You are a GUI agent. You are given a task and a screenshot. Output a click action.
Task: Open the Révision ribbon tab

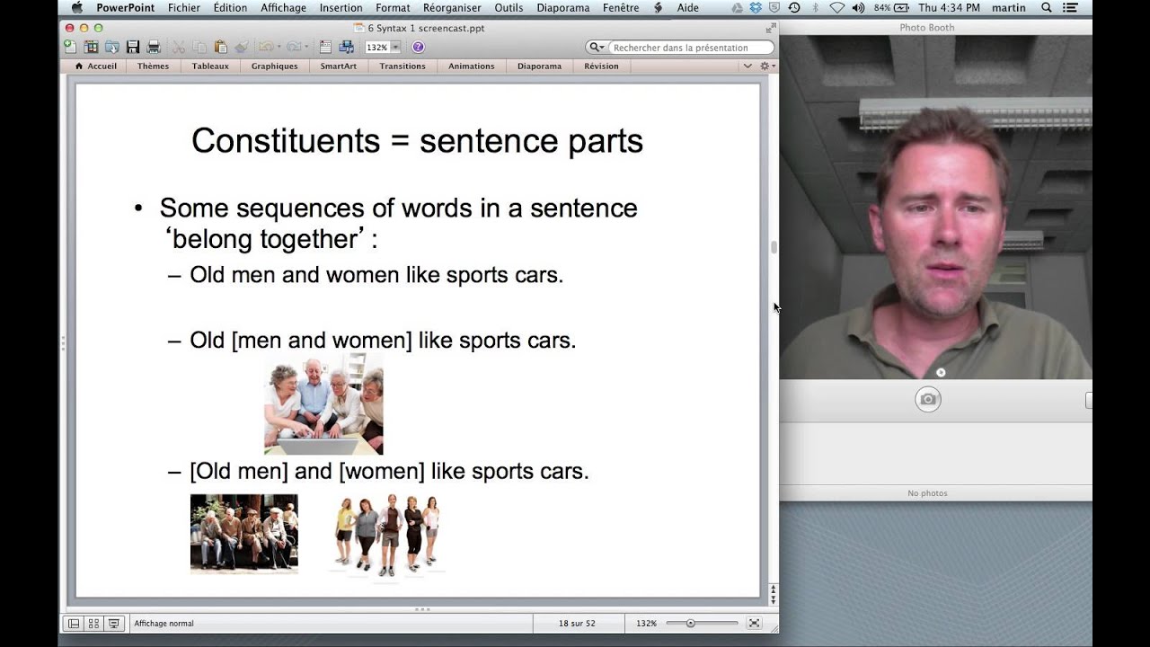(x=602, y=66)
